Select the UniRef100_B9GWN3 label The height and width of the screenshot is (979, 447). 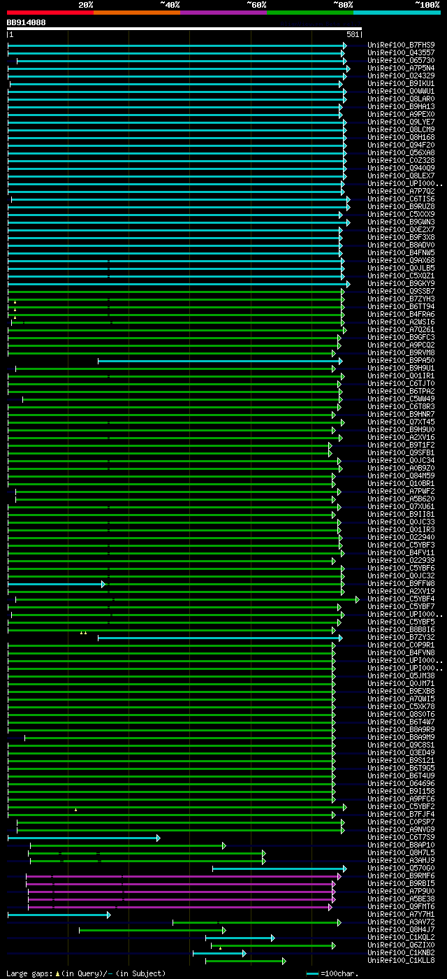tap(401, 222)
